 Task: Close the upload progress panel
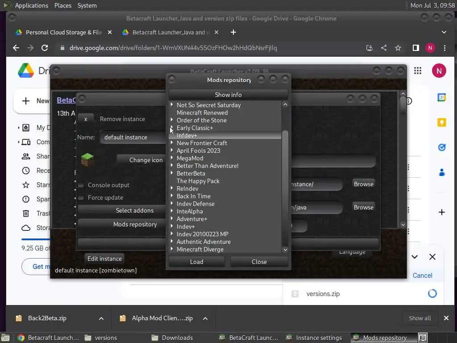pos(432,257)
